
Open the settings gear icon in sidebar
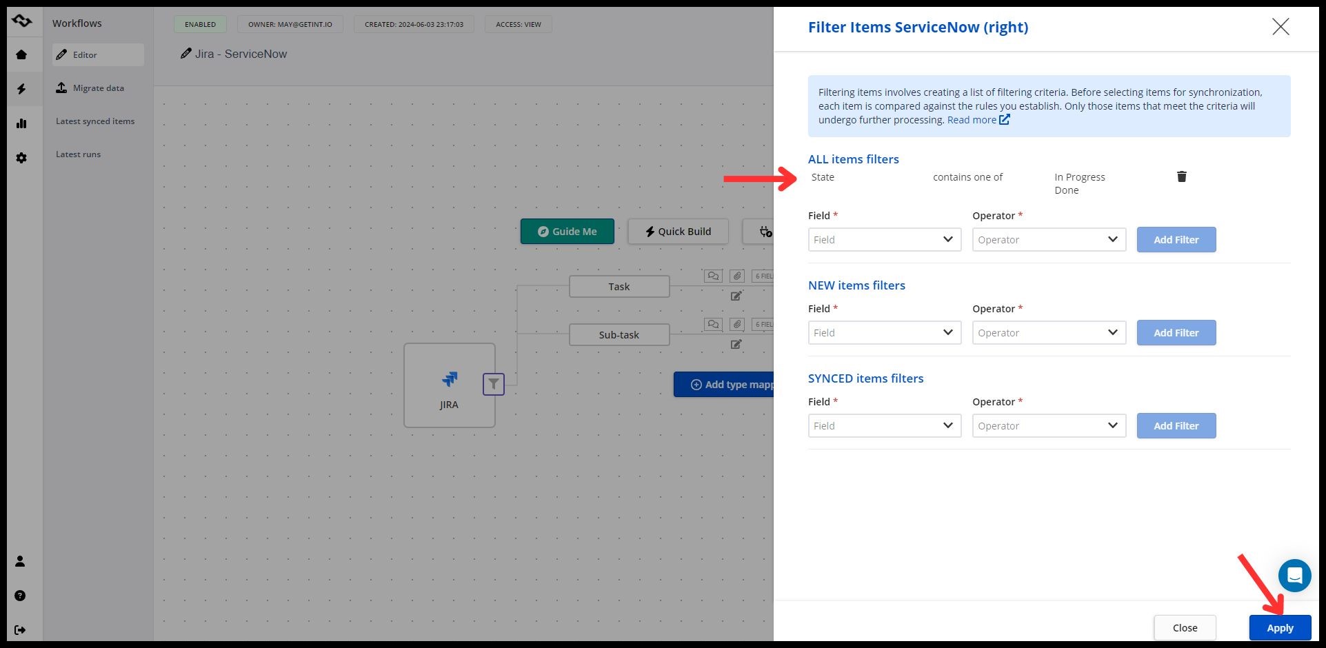pos(21,158)
